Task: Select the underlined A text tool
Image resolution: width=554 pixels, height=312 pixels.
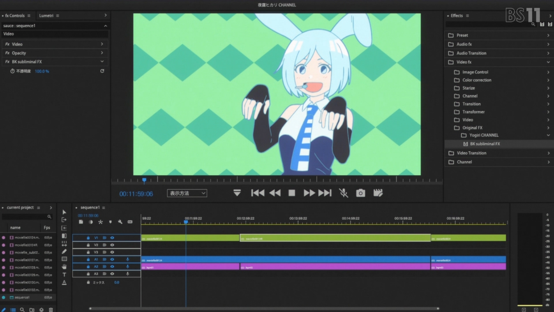Action: click(x=64, y=283)
